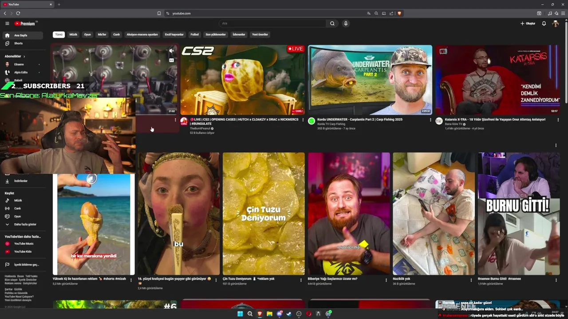Open the Burnu Gitti short
Image resolution: width=568 pixels, height=319 pixels.
519,214
